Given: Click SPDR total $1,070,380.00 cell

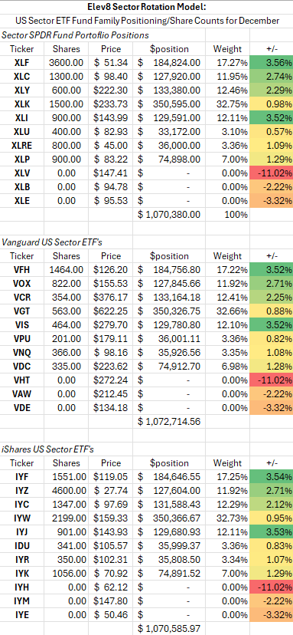Looking at the screenshot, I should pyautogui.click(x=169, y=214).
